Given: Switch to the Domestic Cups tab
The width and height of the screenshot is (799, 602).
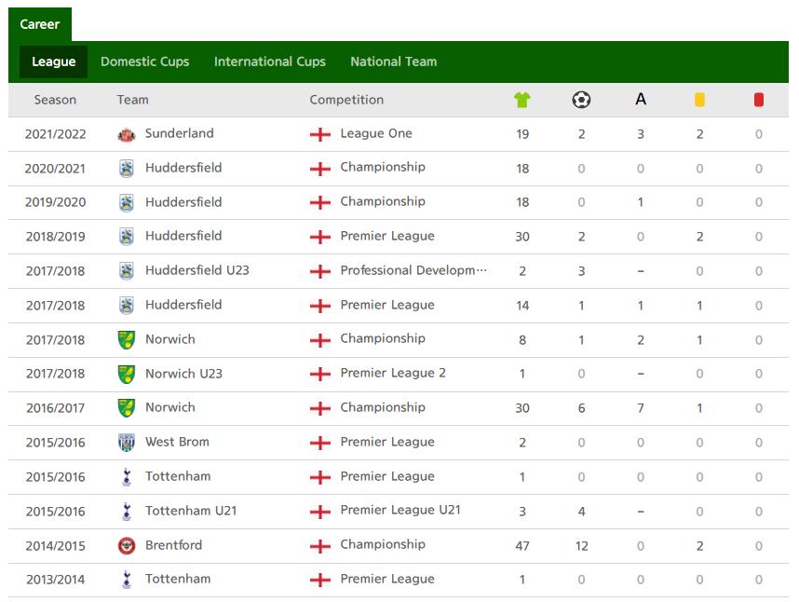Looking at the screenshot, I should [x=144, y=62].
